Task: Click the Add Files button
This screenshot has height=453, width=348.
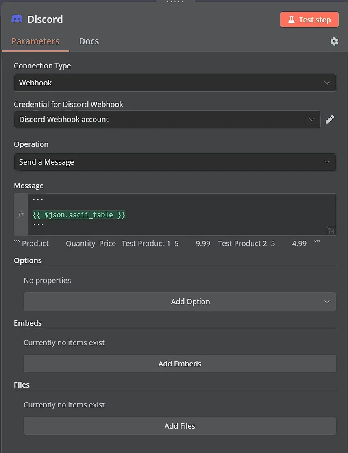Action: pos(180,426)
